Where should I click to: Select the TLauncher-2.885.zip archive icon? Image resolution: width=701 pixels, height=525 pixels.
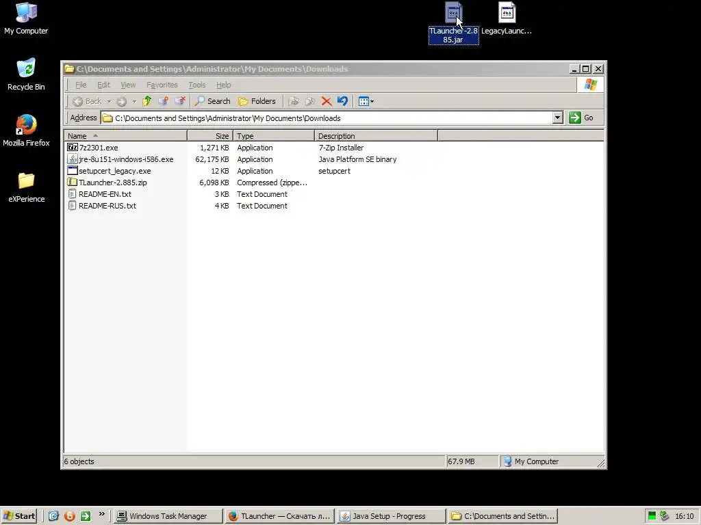coord(72,182)
